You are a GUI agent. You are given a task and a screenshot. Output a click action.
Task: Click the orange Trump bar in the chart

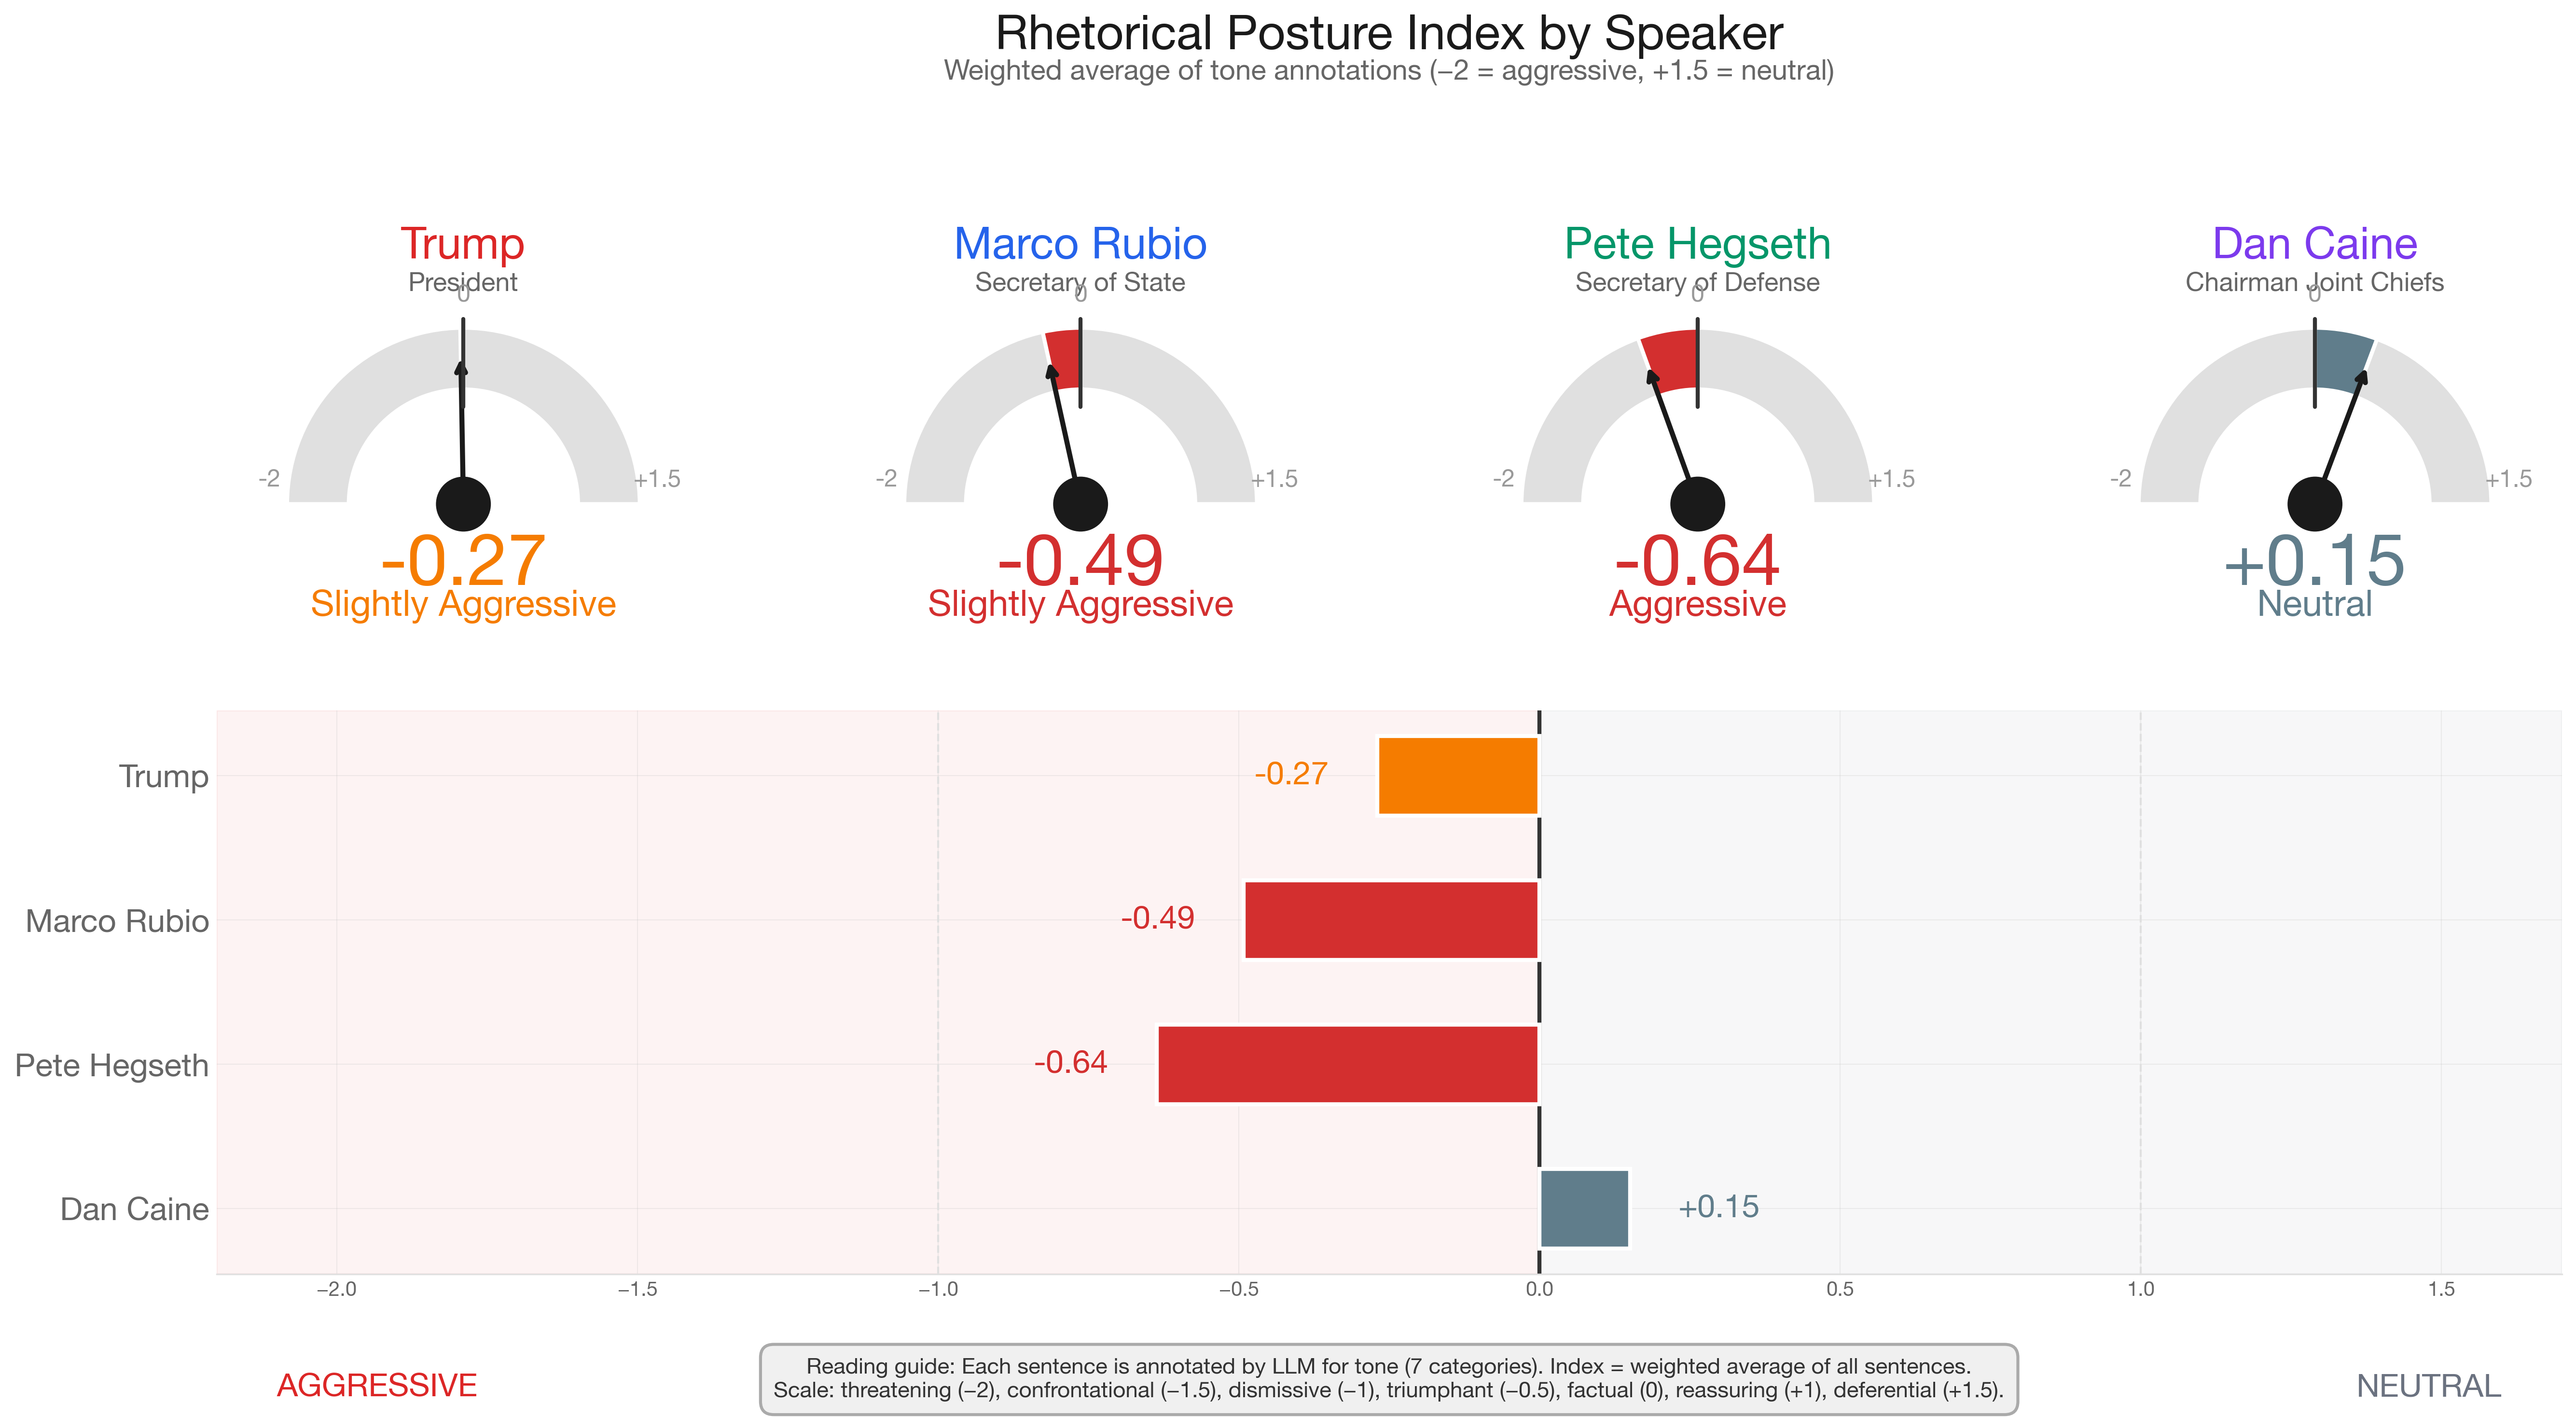pyautogui.click(x=1457, y=776)
